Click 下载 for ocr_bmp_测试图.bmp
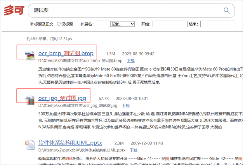Viewport: 243px width, 165px height. (131, 61)
